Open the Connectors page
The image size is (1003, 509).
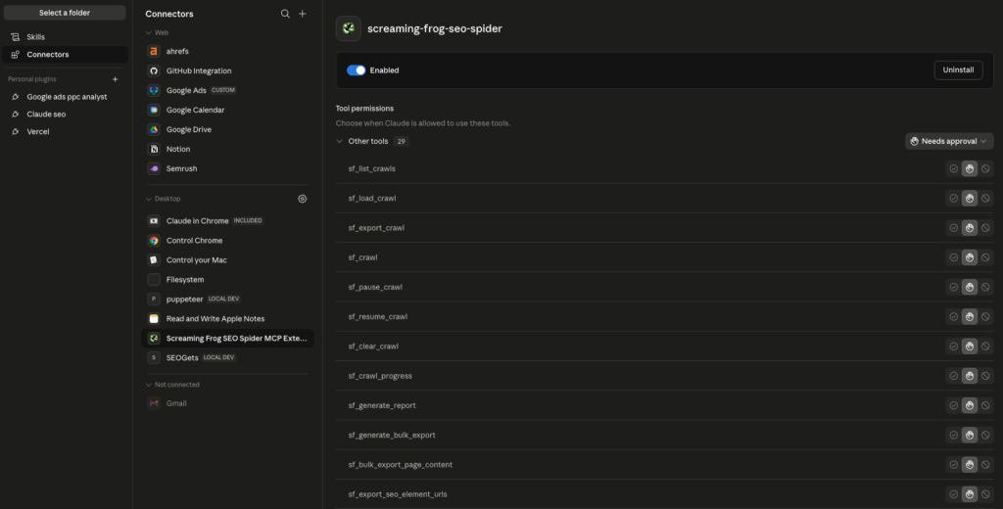pos(65,55)
